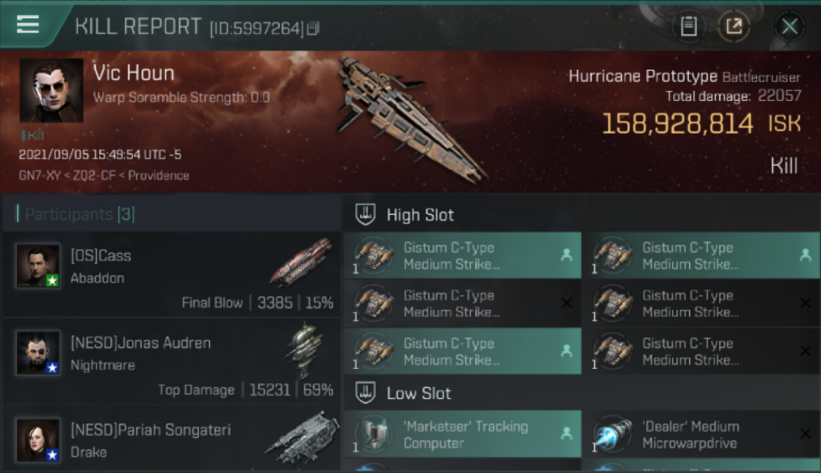
Task: Open the Abaddon ship icon for Cass
Action: point(301,261)
